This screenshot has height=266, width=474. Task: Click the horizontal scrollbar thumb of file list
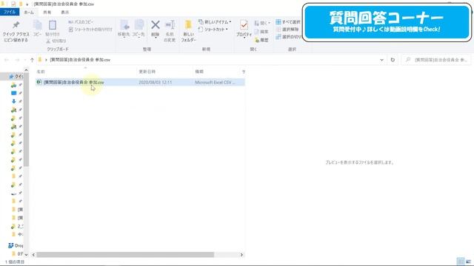[125, 255]
